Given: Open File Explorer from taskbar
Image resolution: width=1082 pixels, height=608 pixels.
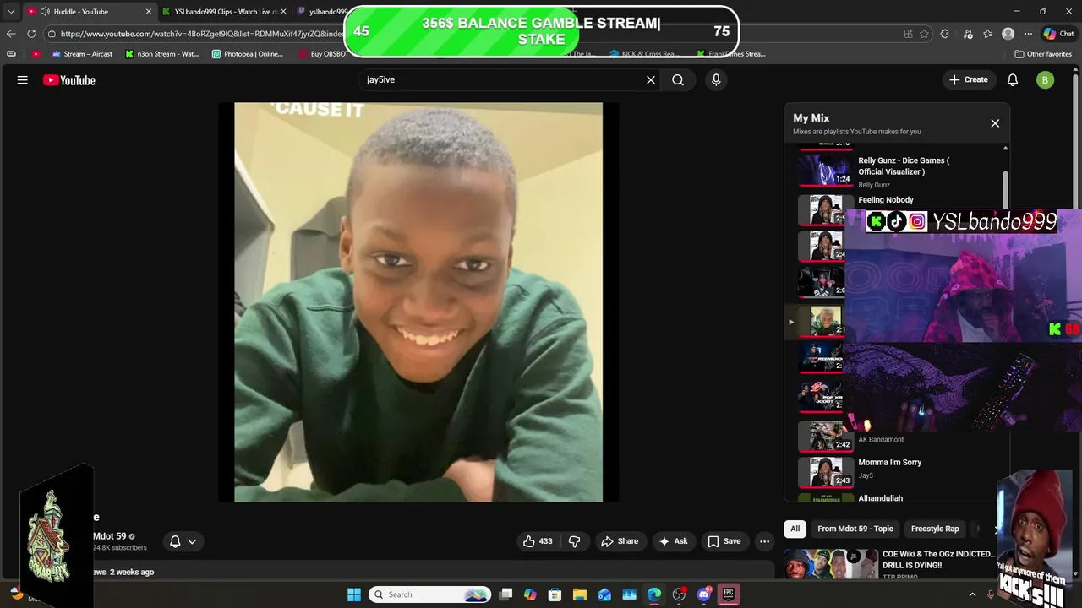Looking at the screenshot, I should [x=580, y=594].
